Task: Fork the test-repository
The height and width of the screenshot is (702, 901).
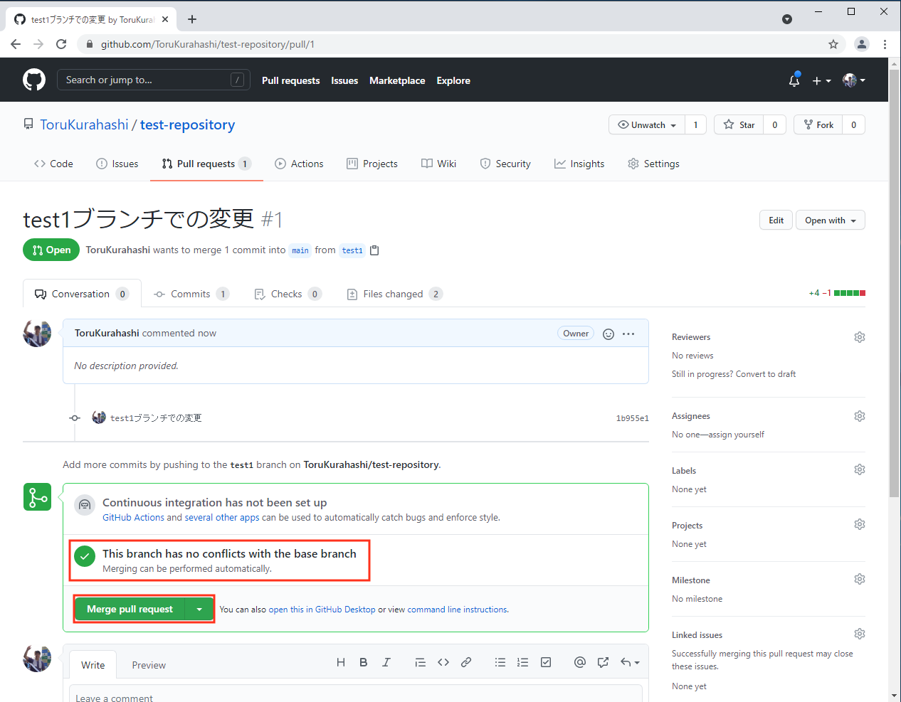Action: tap(818, 124)
